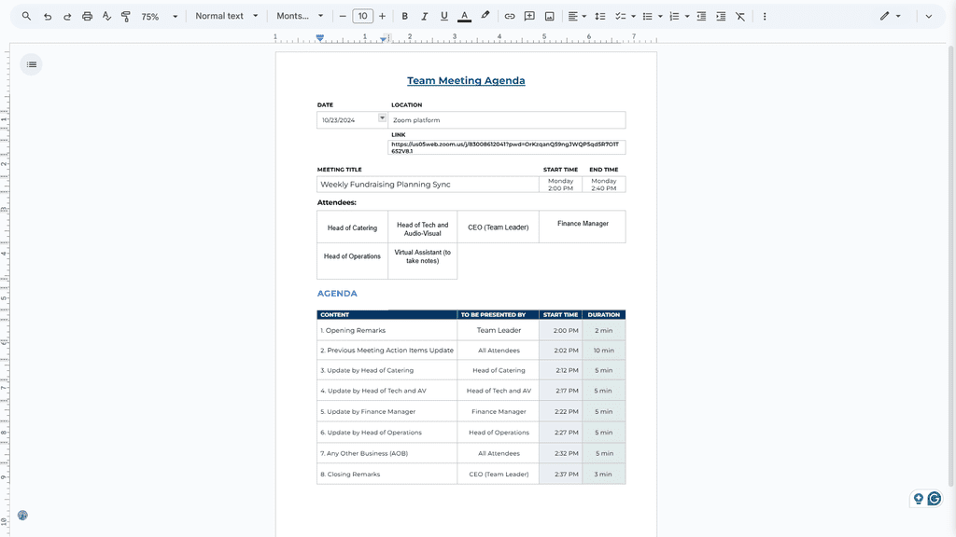Click the Attendees: label
The width and height of the screenshot is (956, 537).
[x=336, y=202]
